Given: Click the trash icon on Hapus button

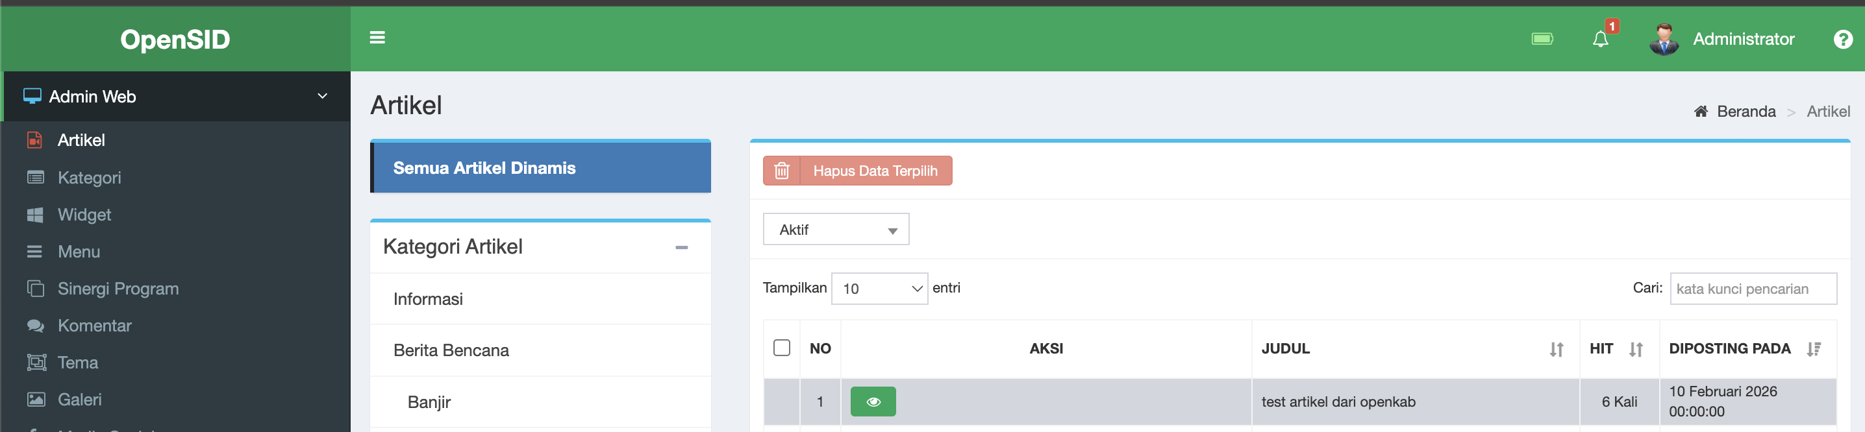Looking at the screenshot, I should [x=781, y=171].
